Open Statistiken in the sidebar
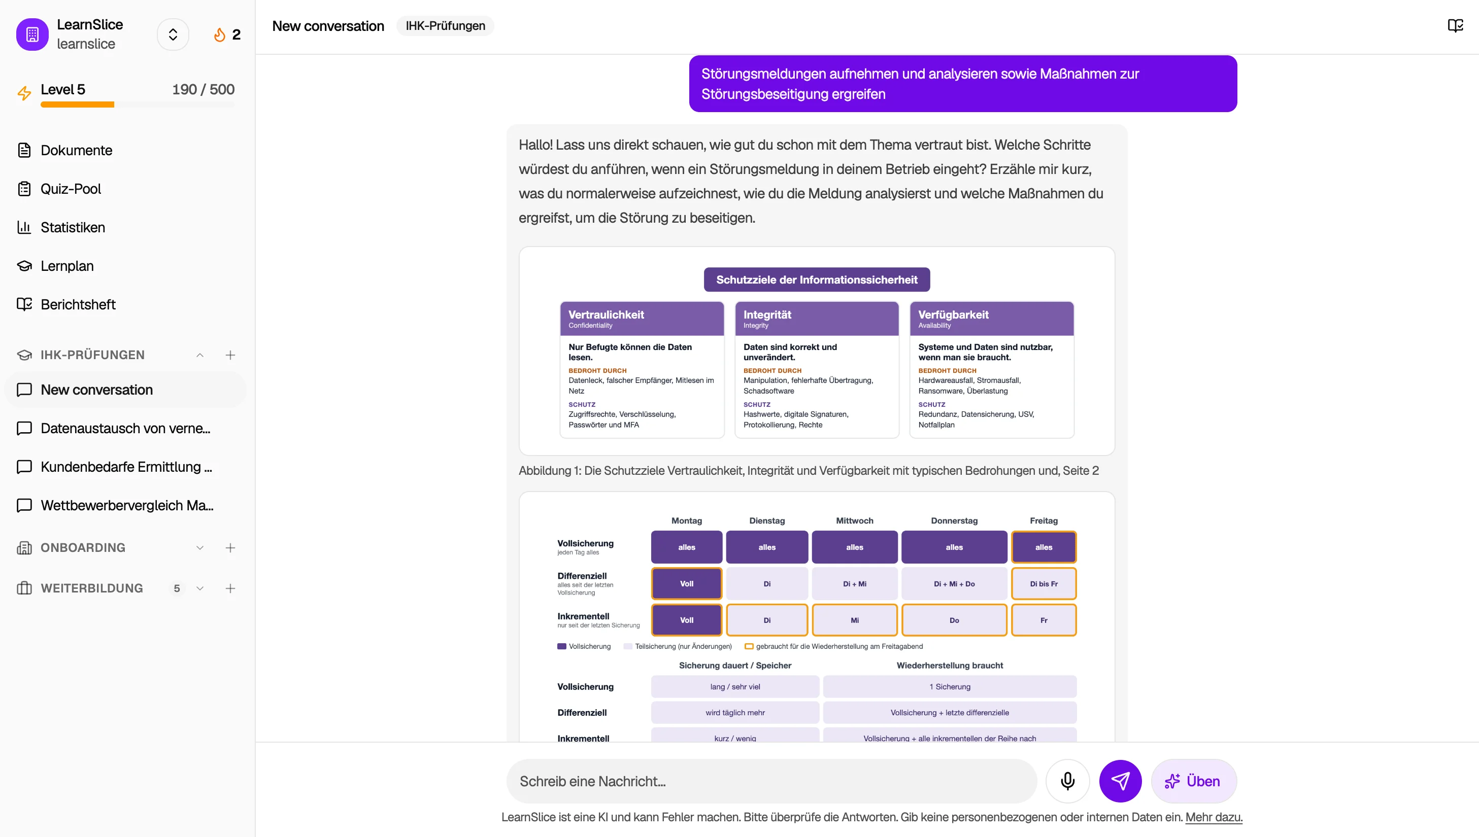 tap(125, 227)
